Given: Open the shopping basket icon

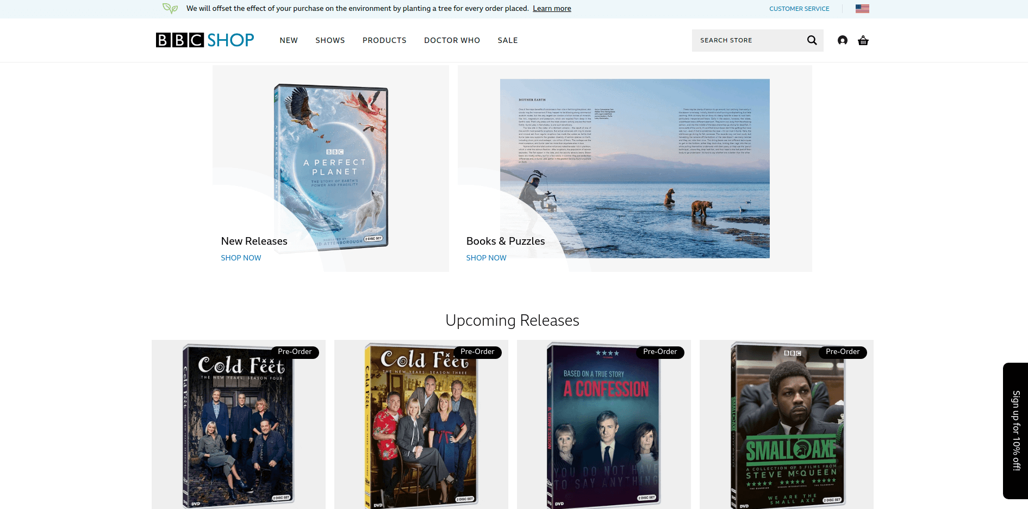Looking at the screenshot, I should [863, 40].
